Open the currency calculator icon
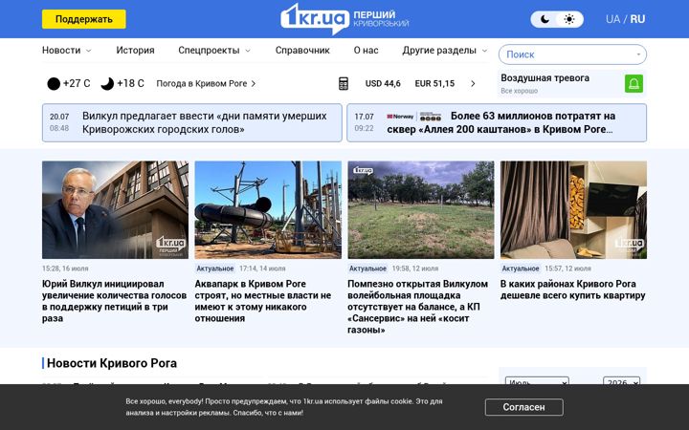The image size is (689, 430). (344, 83)
